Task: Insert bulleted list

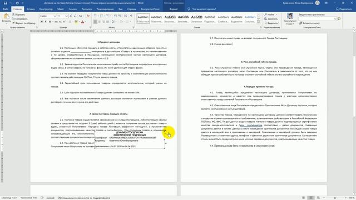Action: pos(96,16)
